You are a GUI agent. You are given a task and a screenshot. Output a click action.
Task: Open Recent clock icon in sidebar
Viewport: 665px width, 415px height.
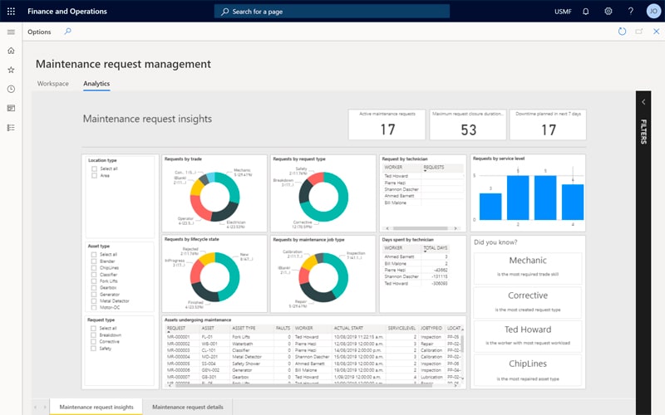point(11,89)
